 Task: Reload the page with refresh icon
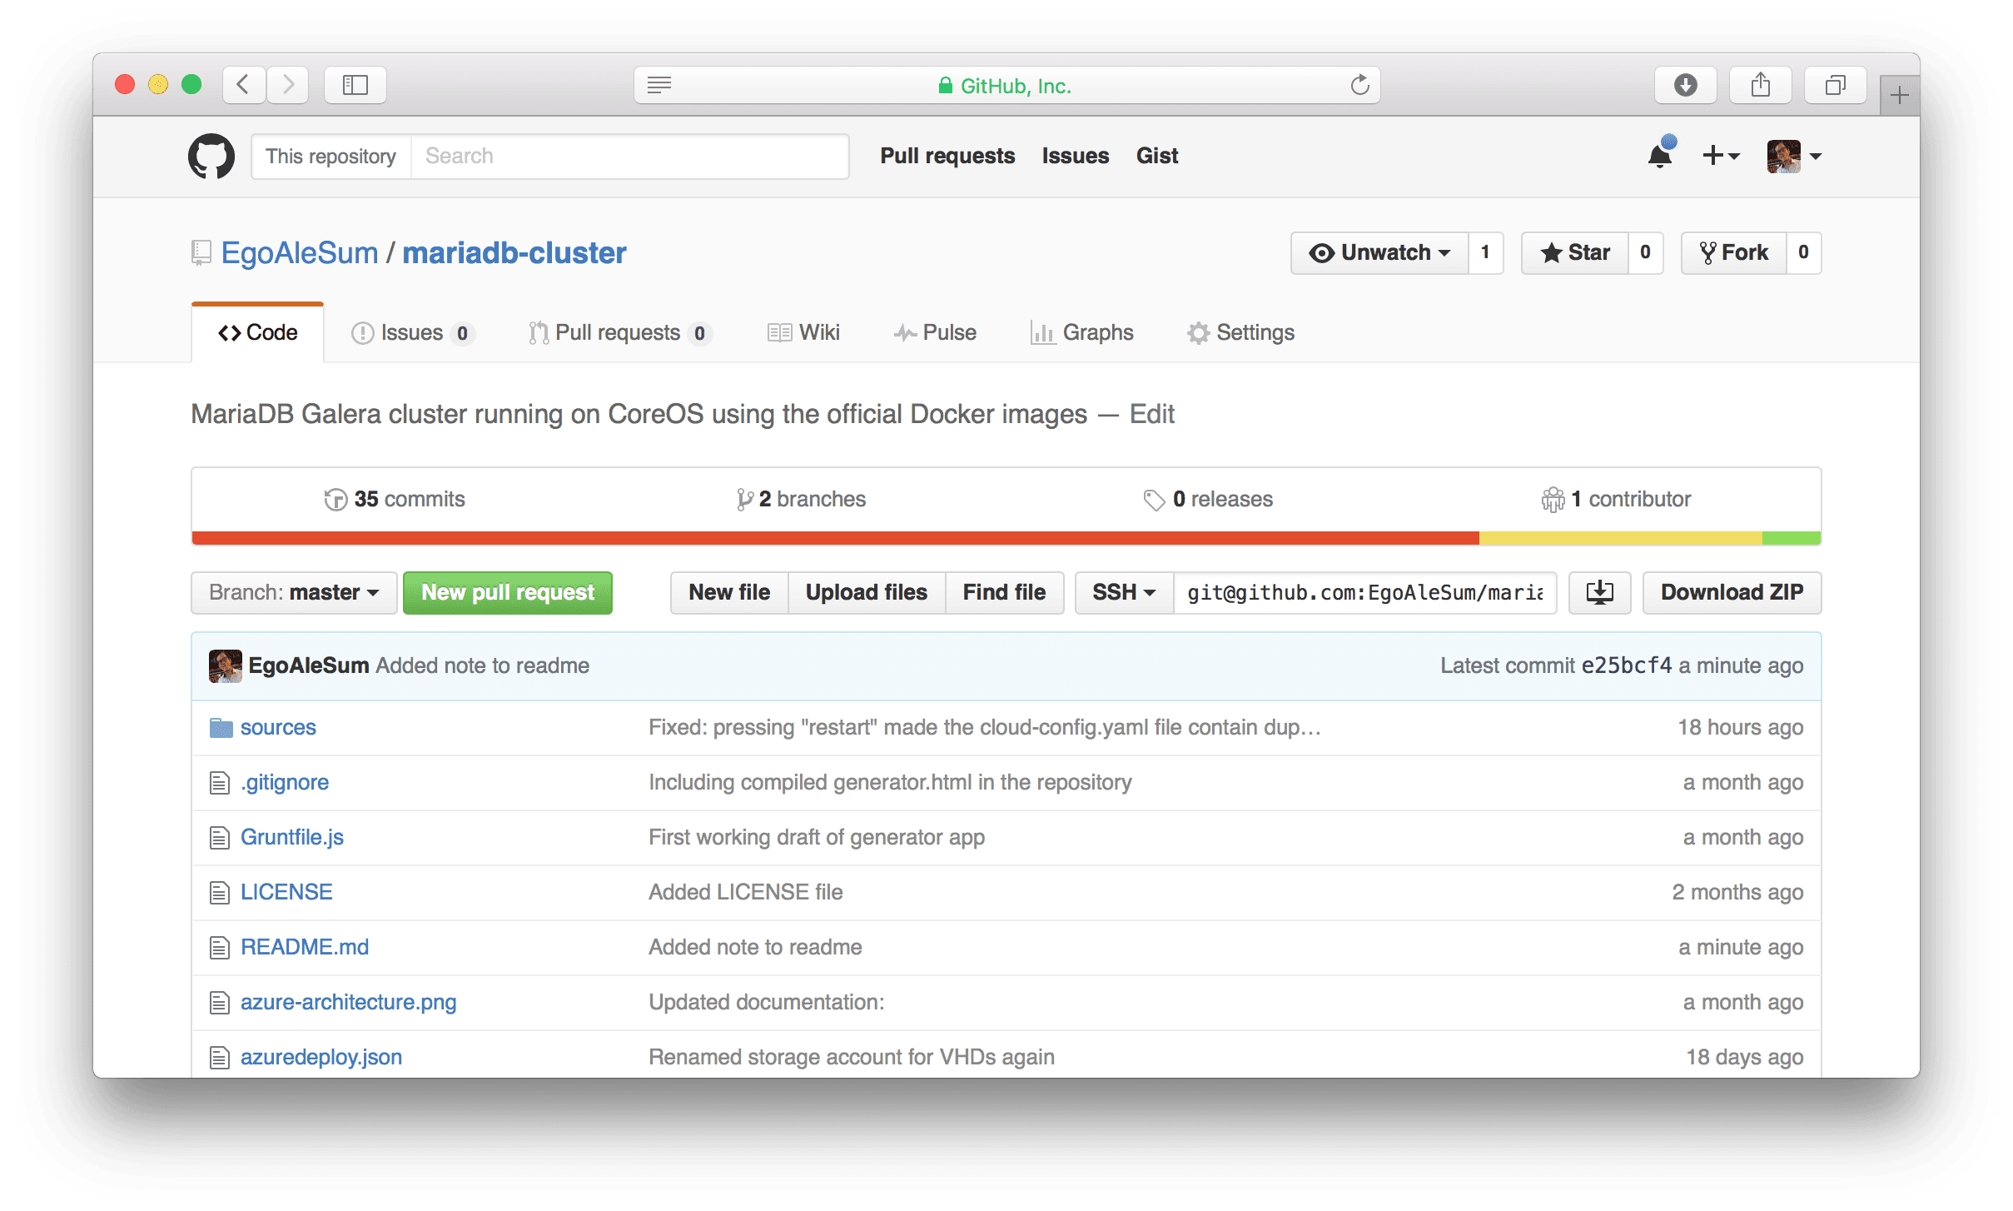tap(1359, 85)
